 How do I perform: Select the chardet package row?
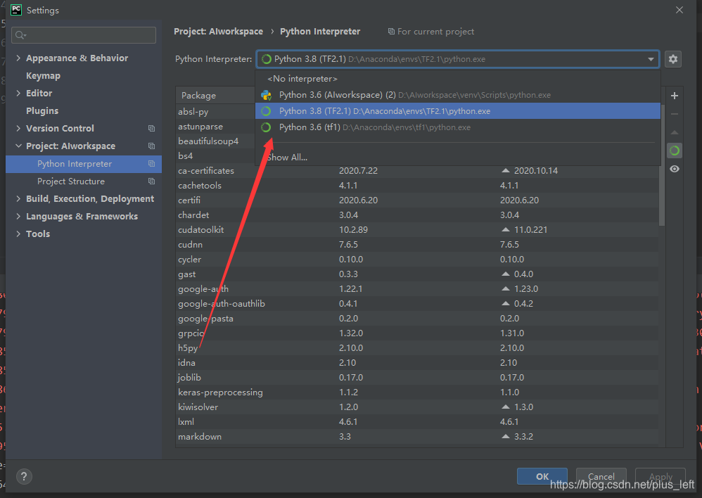[417, 215]
